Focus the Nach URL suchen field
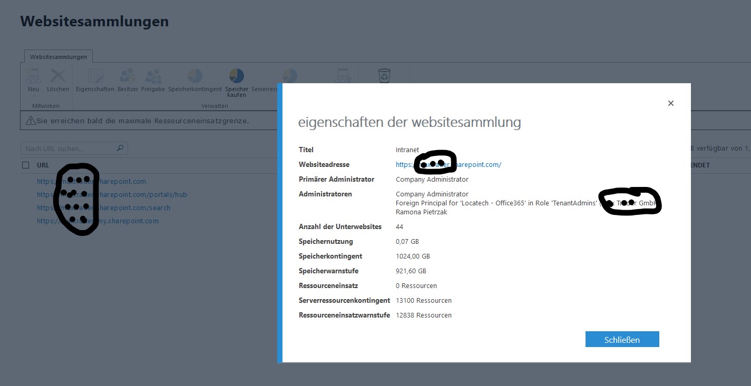 (74, 149)
